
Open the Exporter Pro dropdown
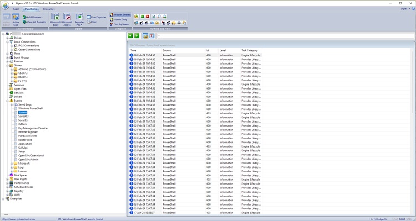pos(79,20)
